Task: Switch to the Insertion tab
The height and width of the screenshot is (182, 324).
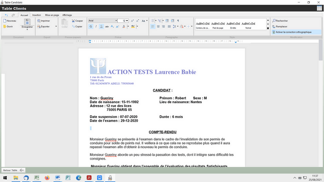Action: pos(37,15)
